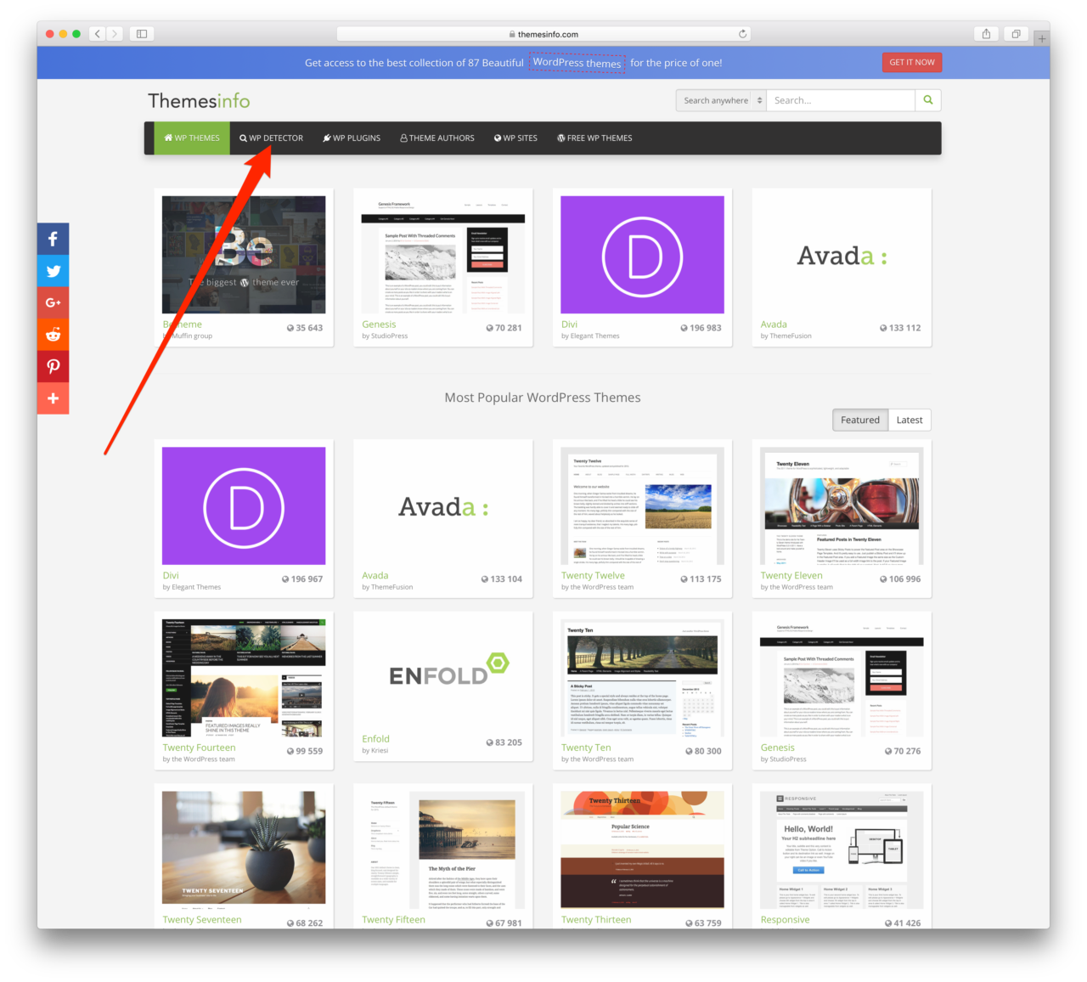This screenshot has width=1087, height=982.
Task: Open Genesis thumbnail in top row
Action: 443,255
